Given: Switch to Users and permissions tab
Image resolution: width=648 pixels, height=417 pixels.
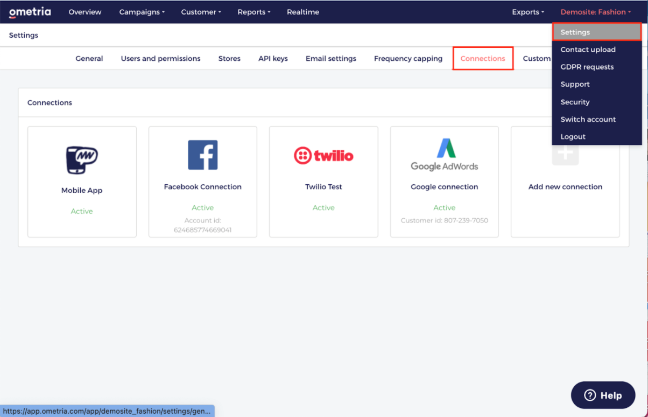Looking at the screenshot, I should (x=160, y=58).
